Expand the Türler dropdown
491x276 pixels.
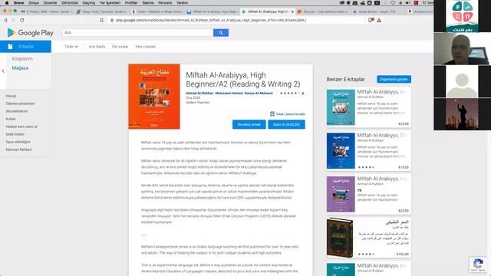[71, 47]
